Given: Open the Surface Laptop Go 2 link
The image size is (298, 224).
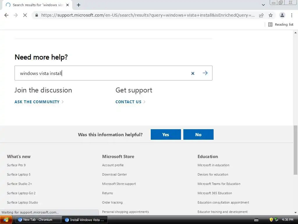Looking at the screenshot, I should coord(21,193).
